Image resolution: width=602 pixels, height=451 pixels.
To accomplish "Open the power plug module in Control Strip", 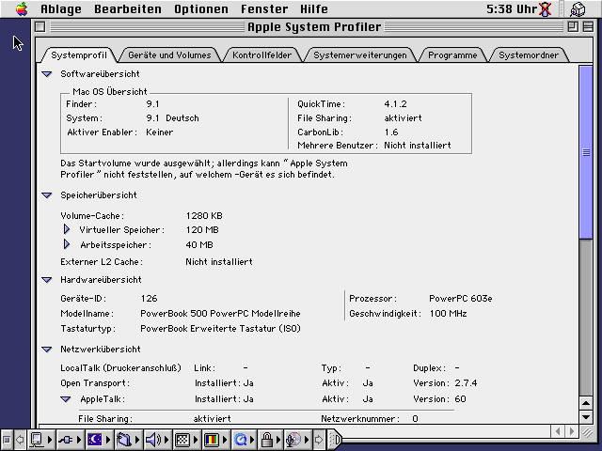I will point(69,440).
